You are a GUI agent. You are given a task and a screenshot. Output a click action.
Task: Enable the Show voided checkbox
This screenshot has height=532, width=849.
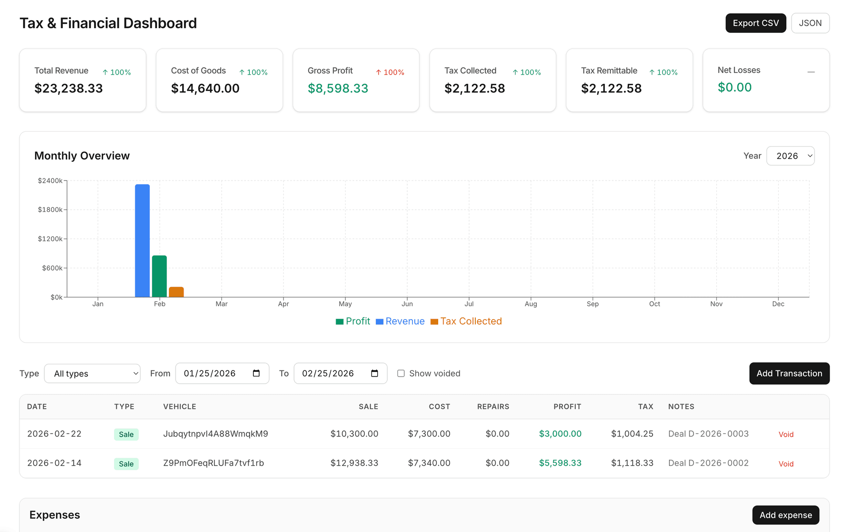[x=401, y=374]
